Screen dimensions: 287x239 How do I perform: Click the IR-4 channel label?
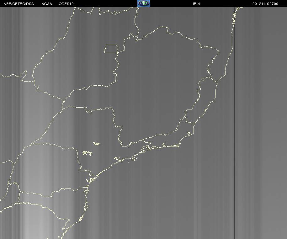pyautogui.click(x=196, y=4)
